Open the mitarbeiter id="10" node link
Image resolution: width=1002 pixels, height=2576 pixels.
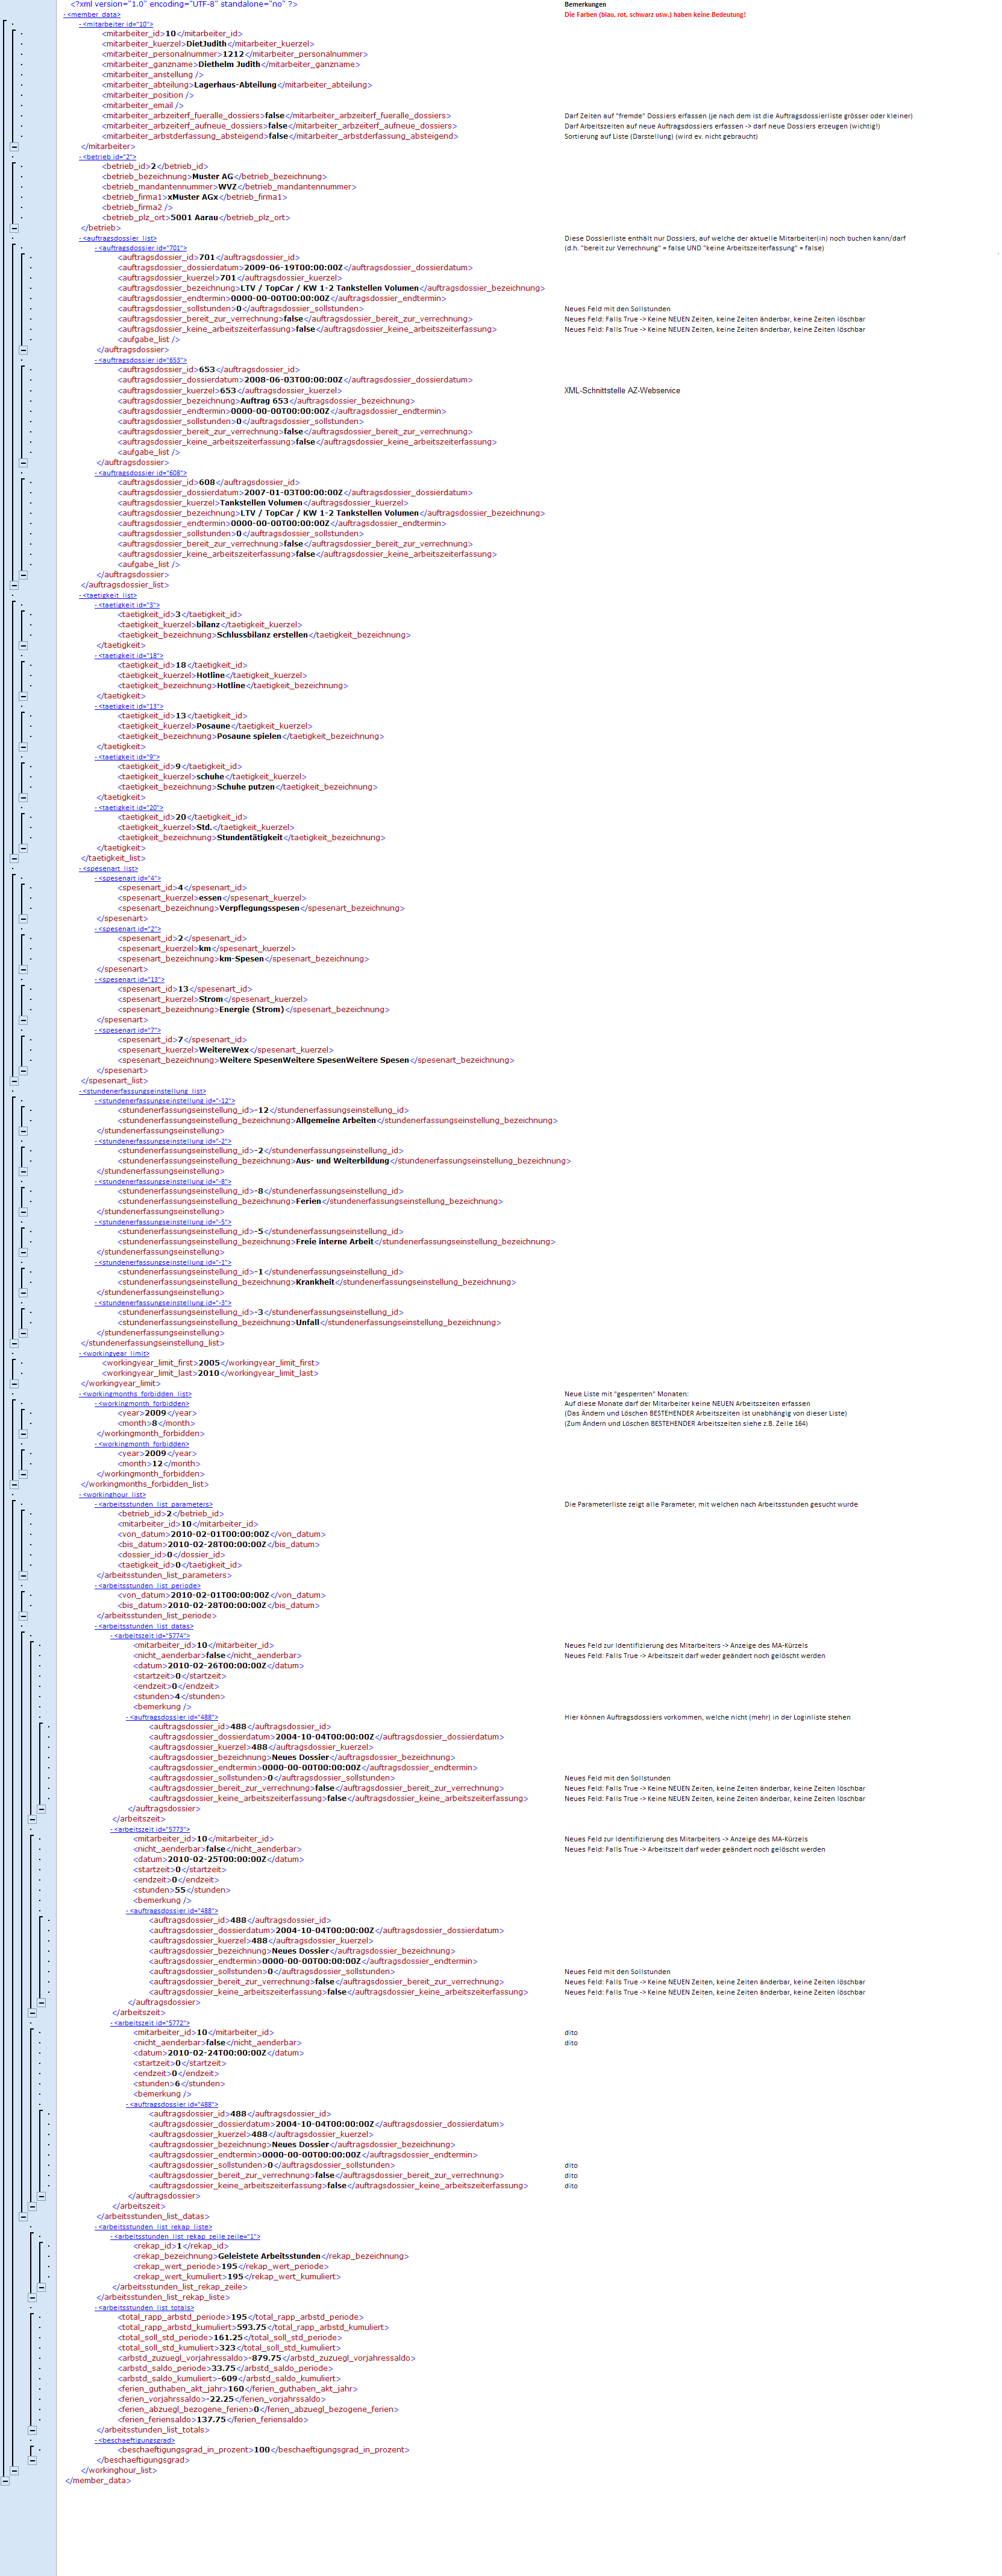[117, 24]
